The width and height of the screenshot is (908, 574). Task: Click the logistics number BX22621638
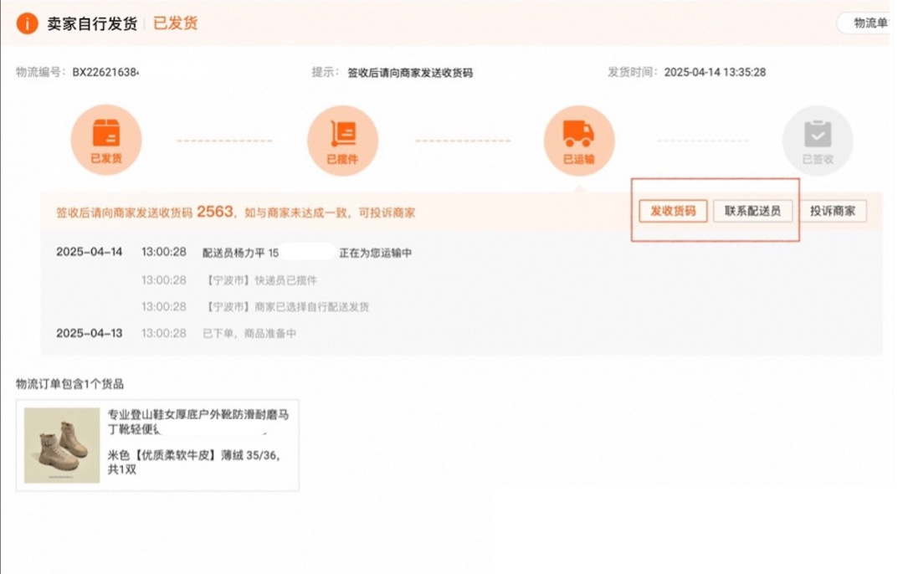point(105,73)
